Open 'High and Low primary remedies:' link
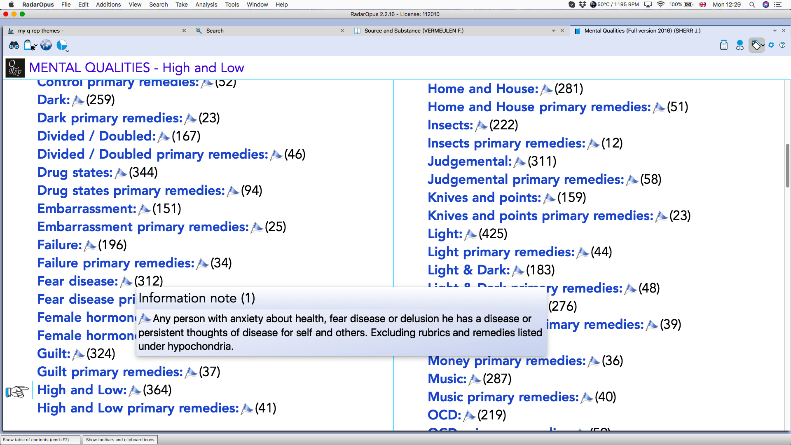Viewport: 791px width, 445px height. (x=138, y=408)
